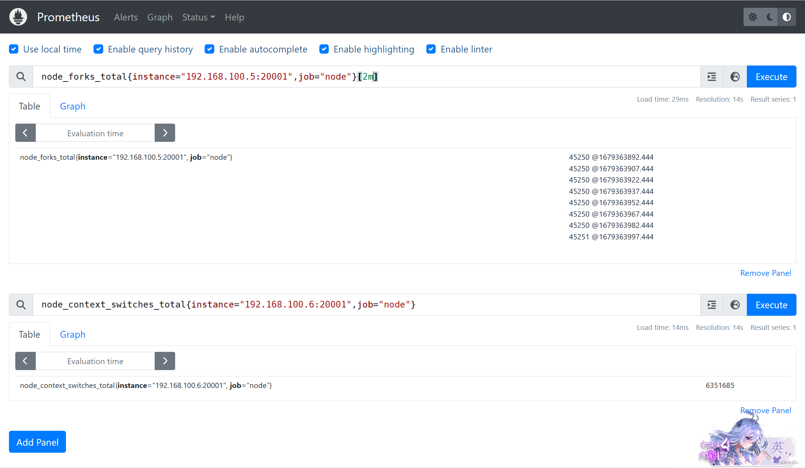Select the auto theme half-circle icon
Image resolution: width=805 pixels, height=468 pixels.
coord(787,17)
